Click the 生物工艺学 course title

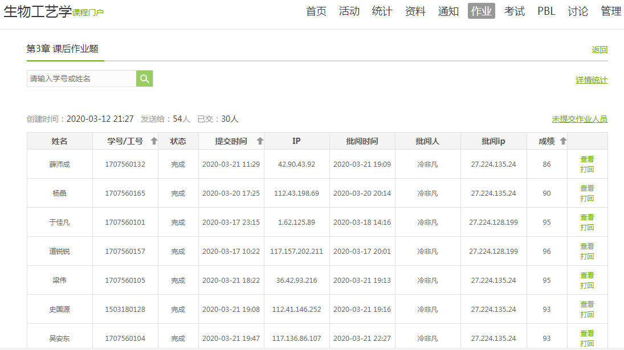tap(38, 12)
